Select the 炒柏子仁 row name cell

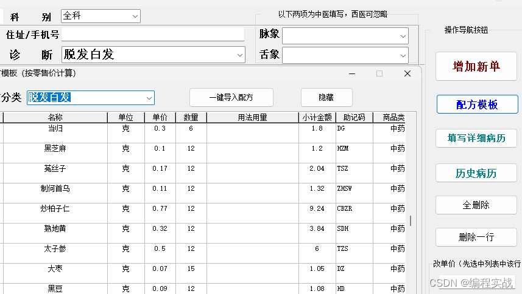coord(55,213)
